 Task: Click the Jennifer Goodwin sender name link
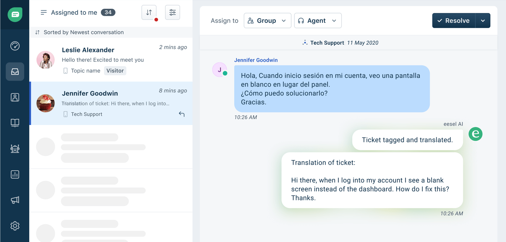point(256,60)
